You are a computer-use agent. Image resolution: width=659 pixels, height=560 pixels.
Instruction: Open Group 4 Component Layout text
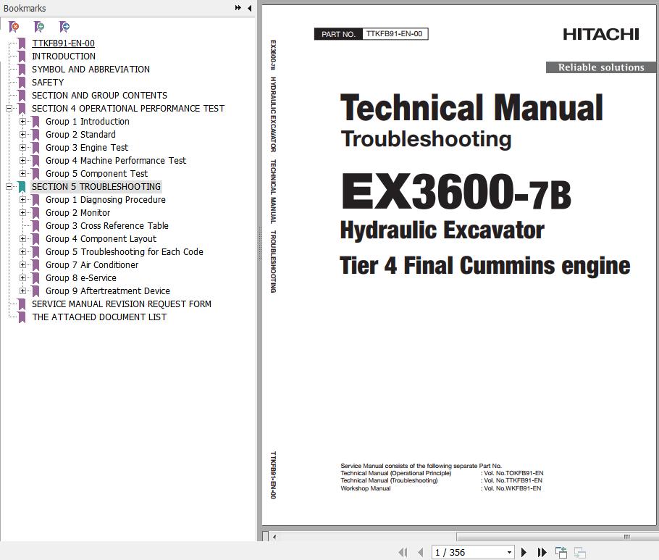(101, 239)
